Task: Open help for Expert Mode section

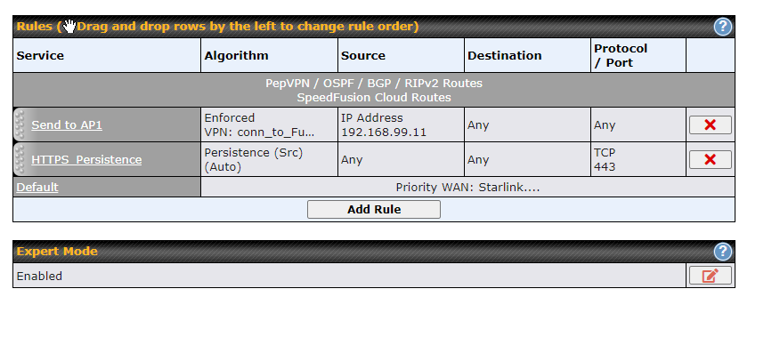Action: [723, 252]
